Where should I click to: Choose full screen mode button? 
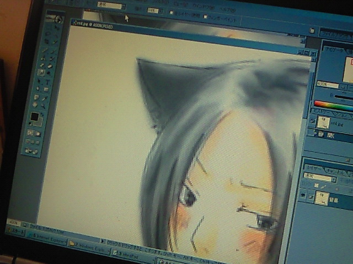[x=38, y=143]
